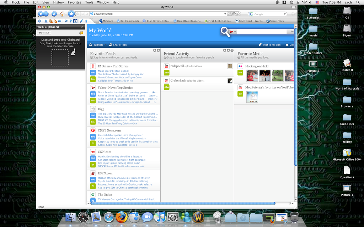Open ModPeter12's YouTube favorite thumbnail
This screenshot has height=227, width=364.
(x=252, y=97)
